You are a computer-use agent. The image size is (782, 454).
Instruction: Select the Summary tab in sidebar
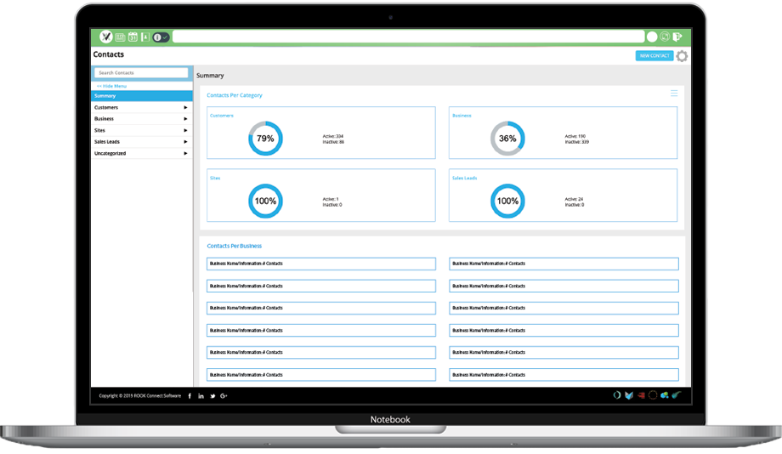141,96
